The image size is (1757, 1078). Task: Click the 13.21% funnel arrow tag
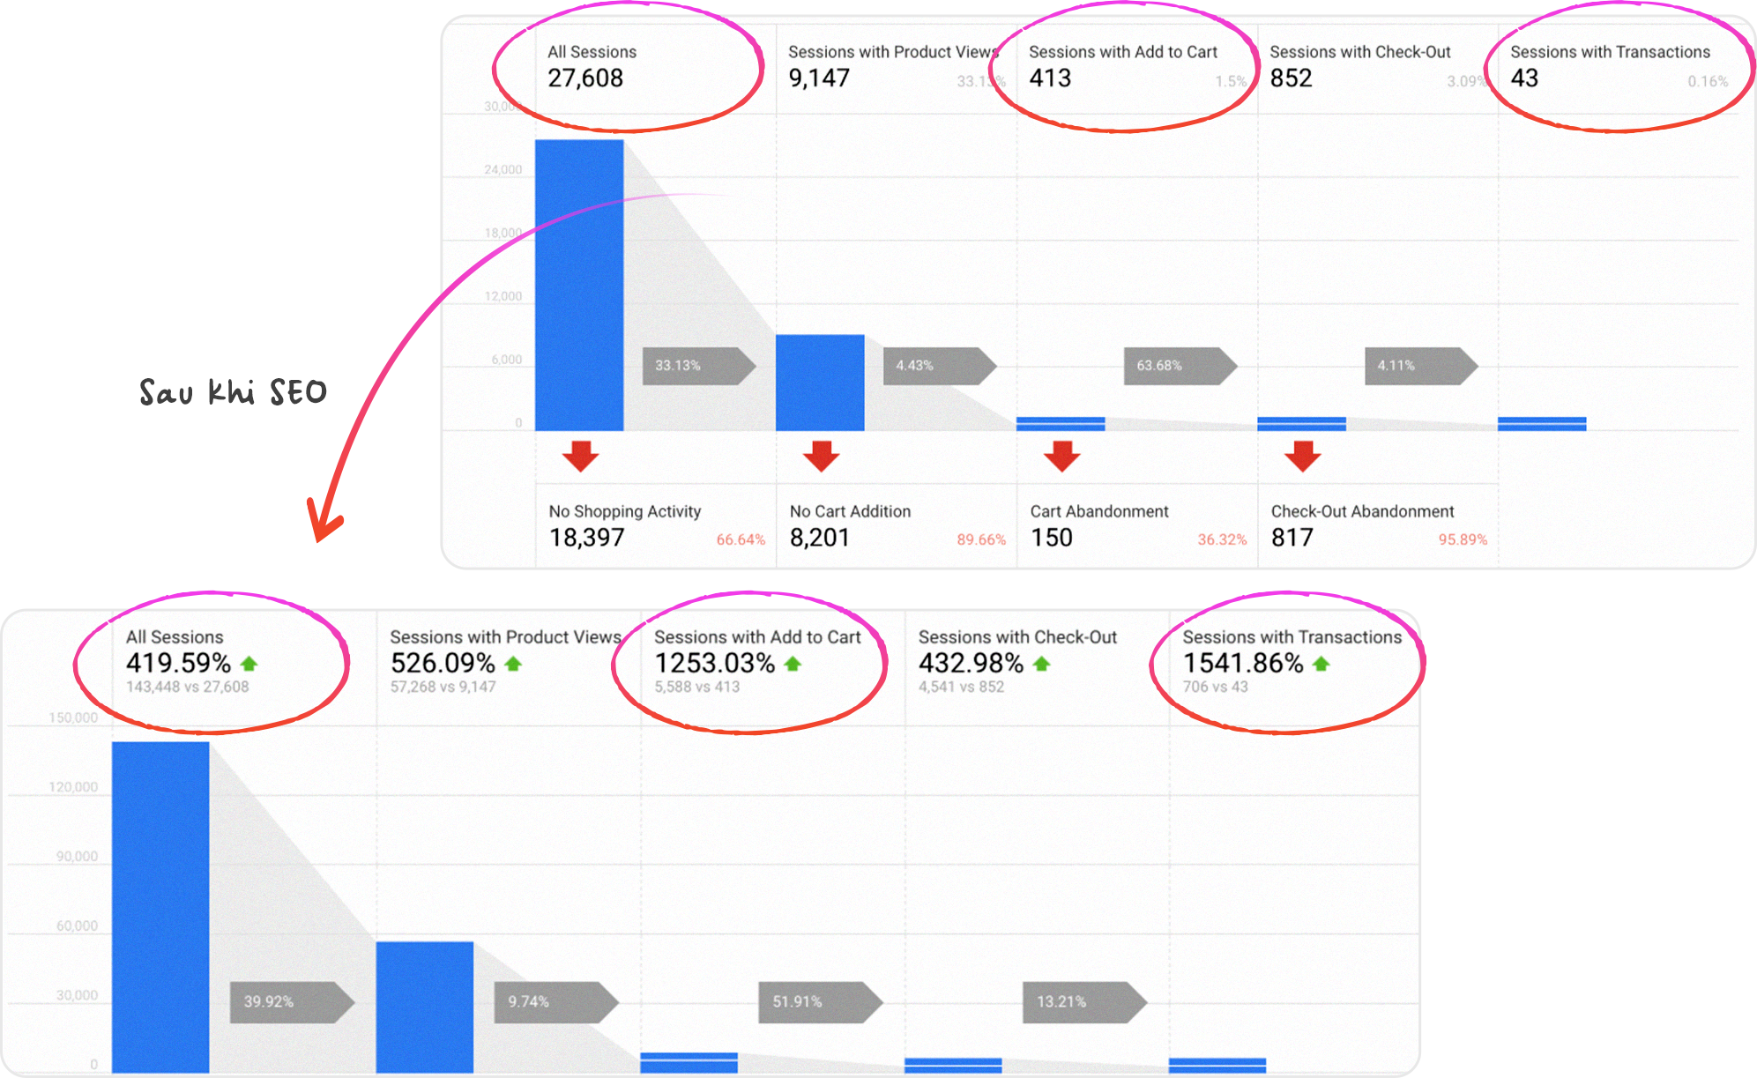pyautogui.click(x=1083, y=1002)
